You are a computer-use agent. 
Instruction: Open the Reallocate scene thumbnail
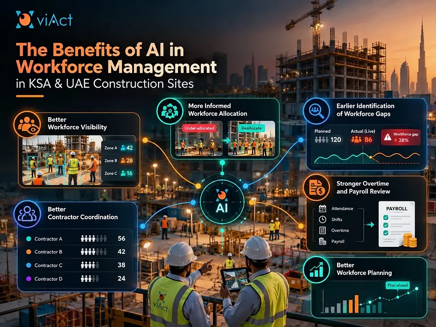tap(251, 138)
